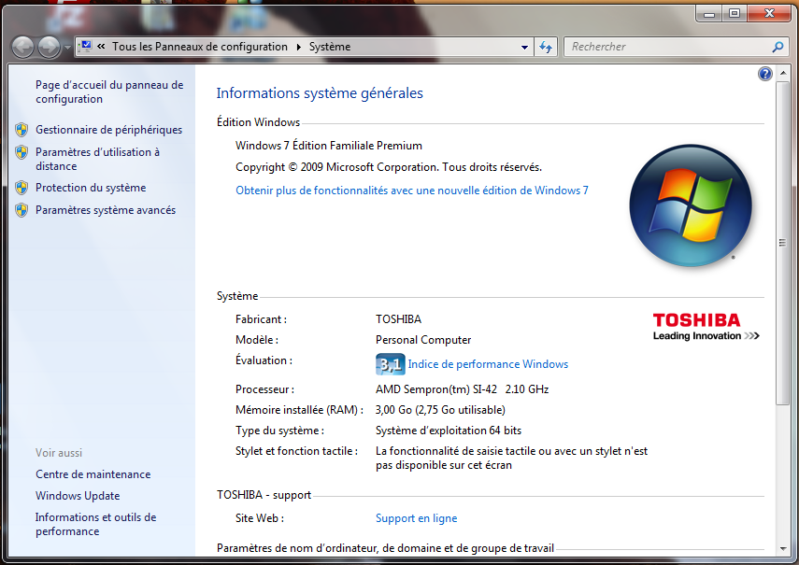The image size is (799, 565).
Task: Click the 'Voir aussi' label in sidebar
Action: coord(59,453)
